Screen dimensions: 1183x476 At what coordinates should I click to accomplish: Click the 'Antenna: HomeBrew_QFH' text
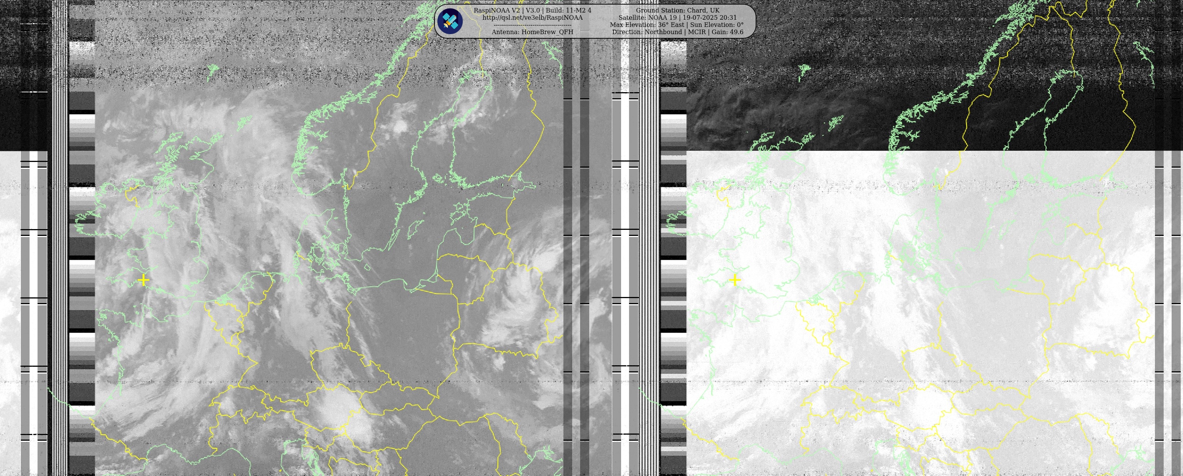coord(532,32)
